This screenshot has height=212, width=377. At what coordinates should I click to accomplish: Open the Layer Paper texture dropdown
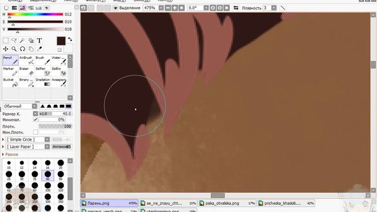tap(47, 147)
